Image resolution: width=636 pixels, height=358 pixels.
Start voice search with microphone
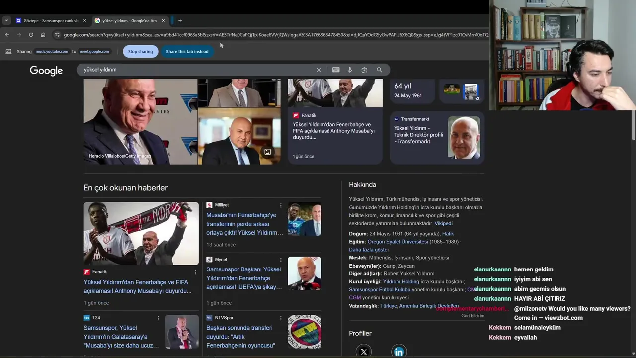(x=350, y=70)
